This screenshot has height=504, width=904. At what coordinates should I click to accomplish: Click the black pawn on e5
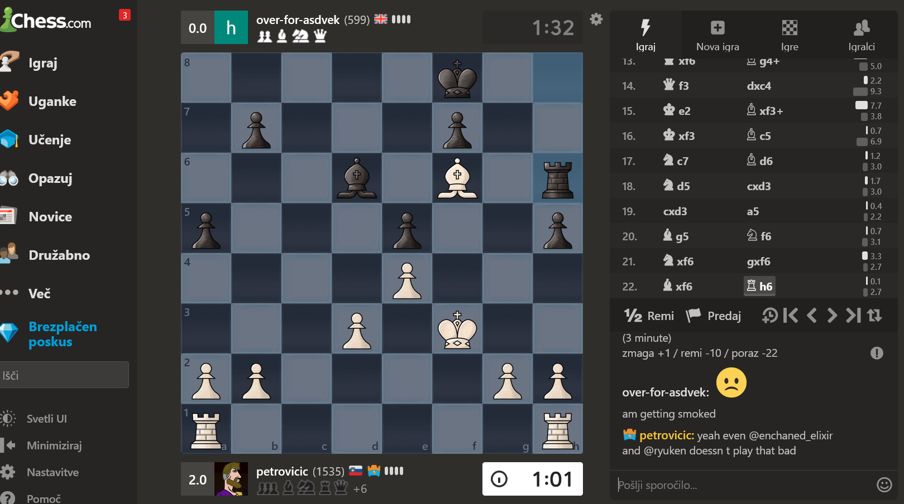coord(407,228)
